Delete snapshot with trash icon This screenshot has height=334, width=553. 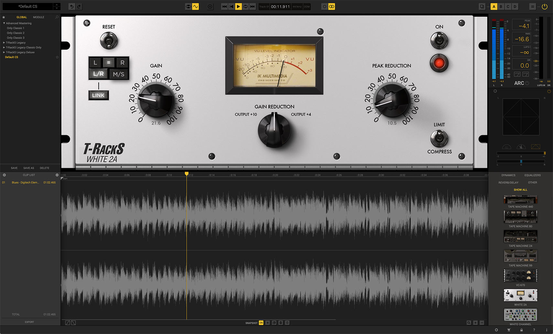click(x=287, y=323)
